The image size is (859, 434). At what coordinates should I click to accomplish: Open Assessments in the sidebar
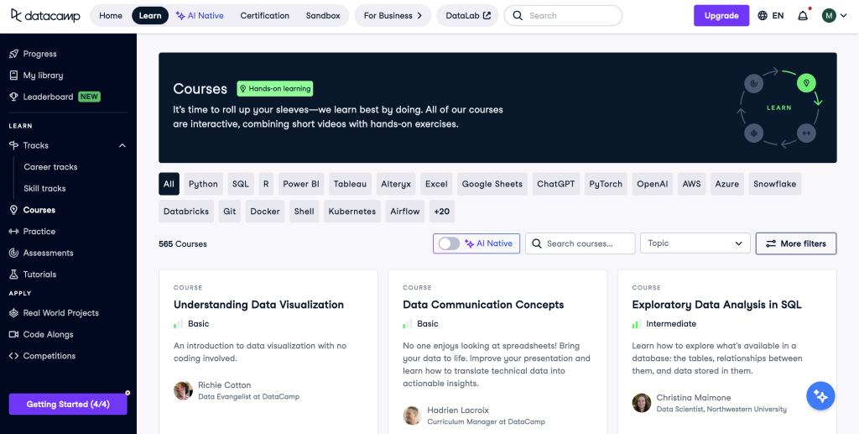click(x=48, y=253)
